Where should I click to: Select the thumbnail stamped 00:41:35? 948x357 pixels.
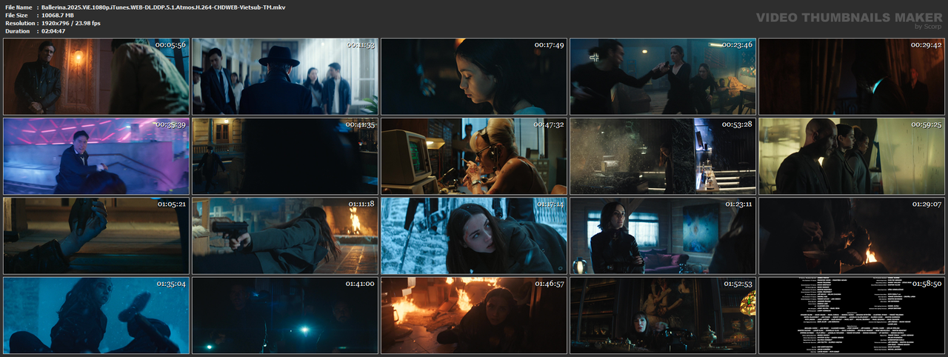285,156
